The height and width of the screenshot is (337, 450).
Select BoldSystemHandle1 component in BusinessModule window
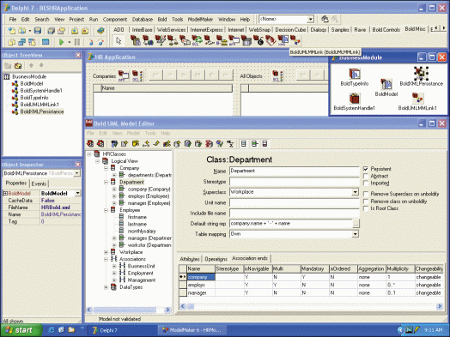(355, 99)
